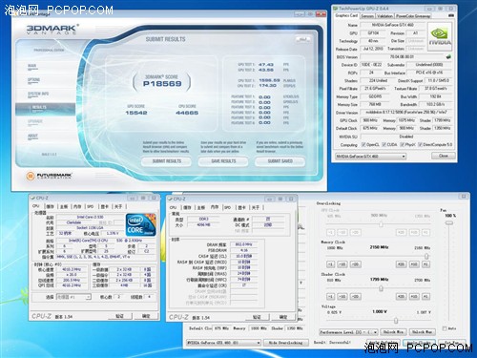Open MAIN in the 3DMark sidebar
This screenshot has height=358, width=477.
pos(32,66)
